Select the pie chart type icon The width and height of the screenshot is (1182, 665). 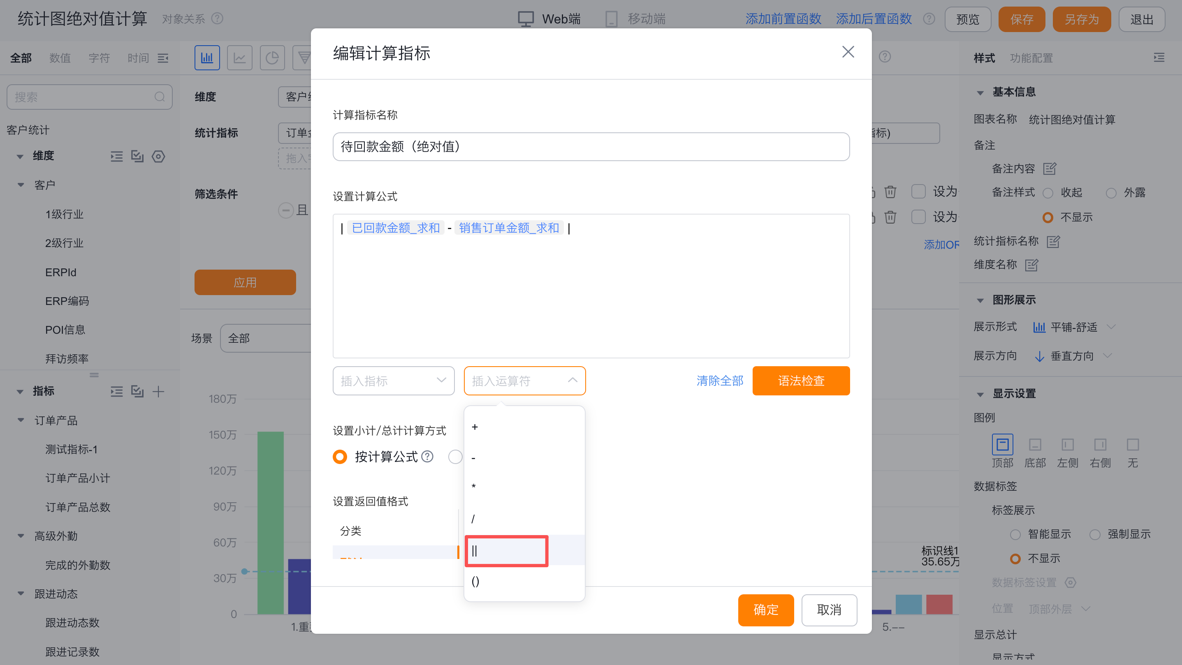tap(272, 58)
